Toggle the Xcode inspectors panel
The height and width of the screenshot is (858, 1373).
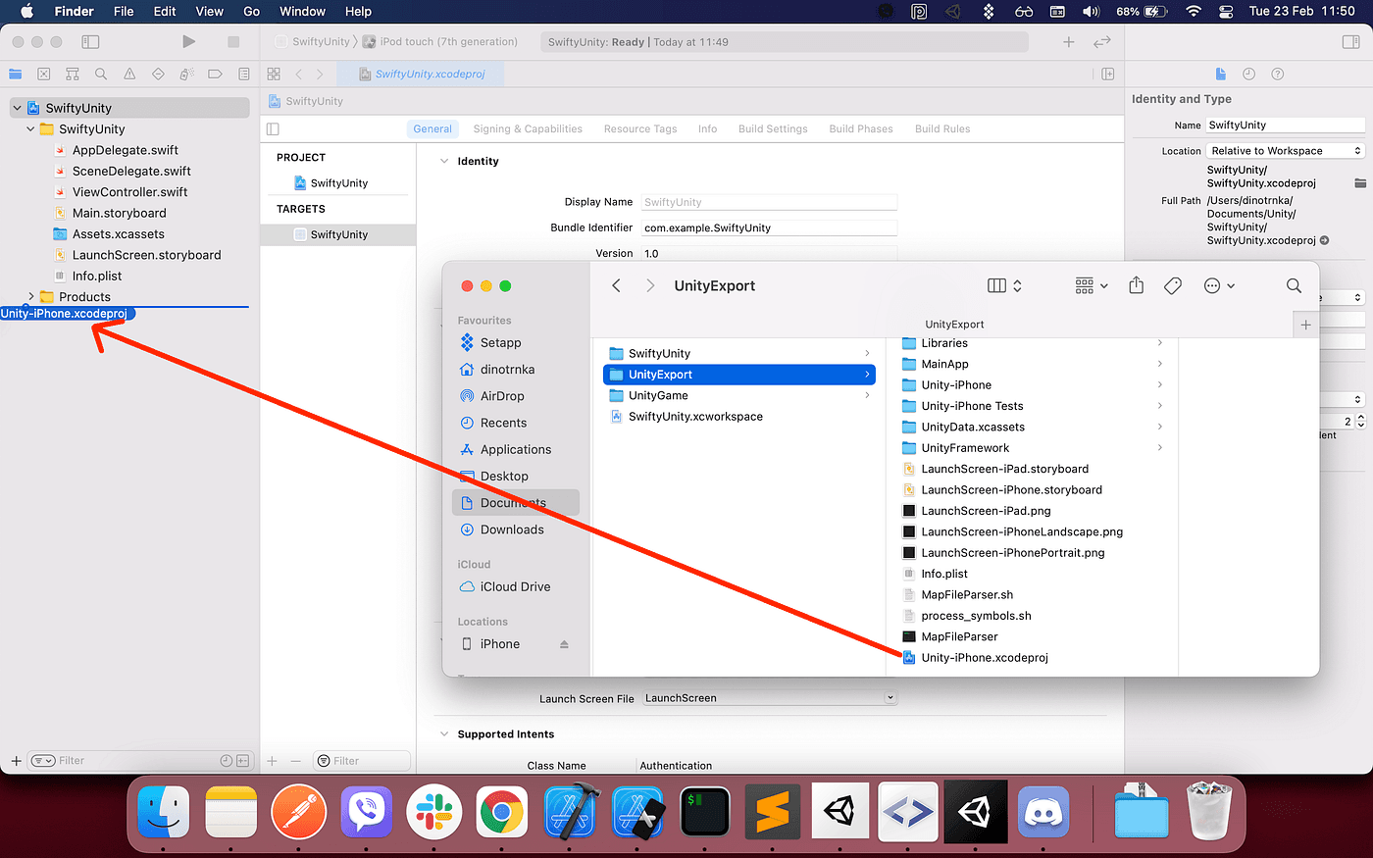pos(1350,41)
